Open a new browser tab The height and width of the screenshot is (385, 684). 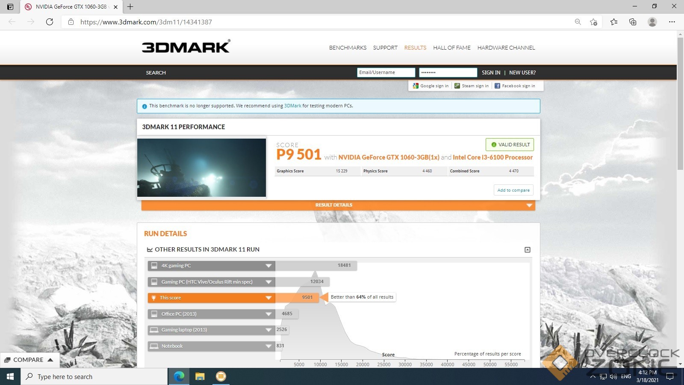click(130, 7)
